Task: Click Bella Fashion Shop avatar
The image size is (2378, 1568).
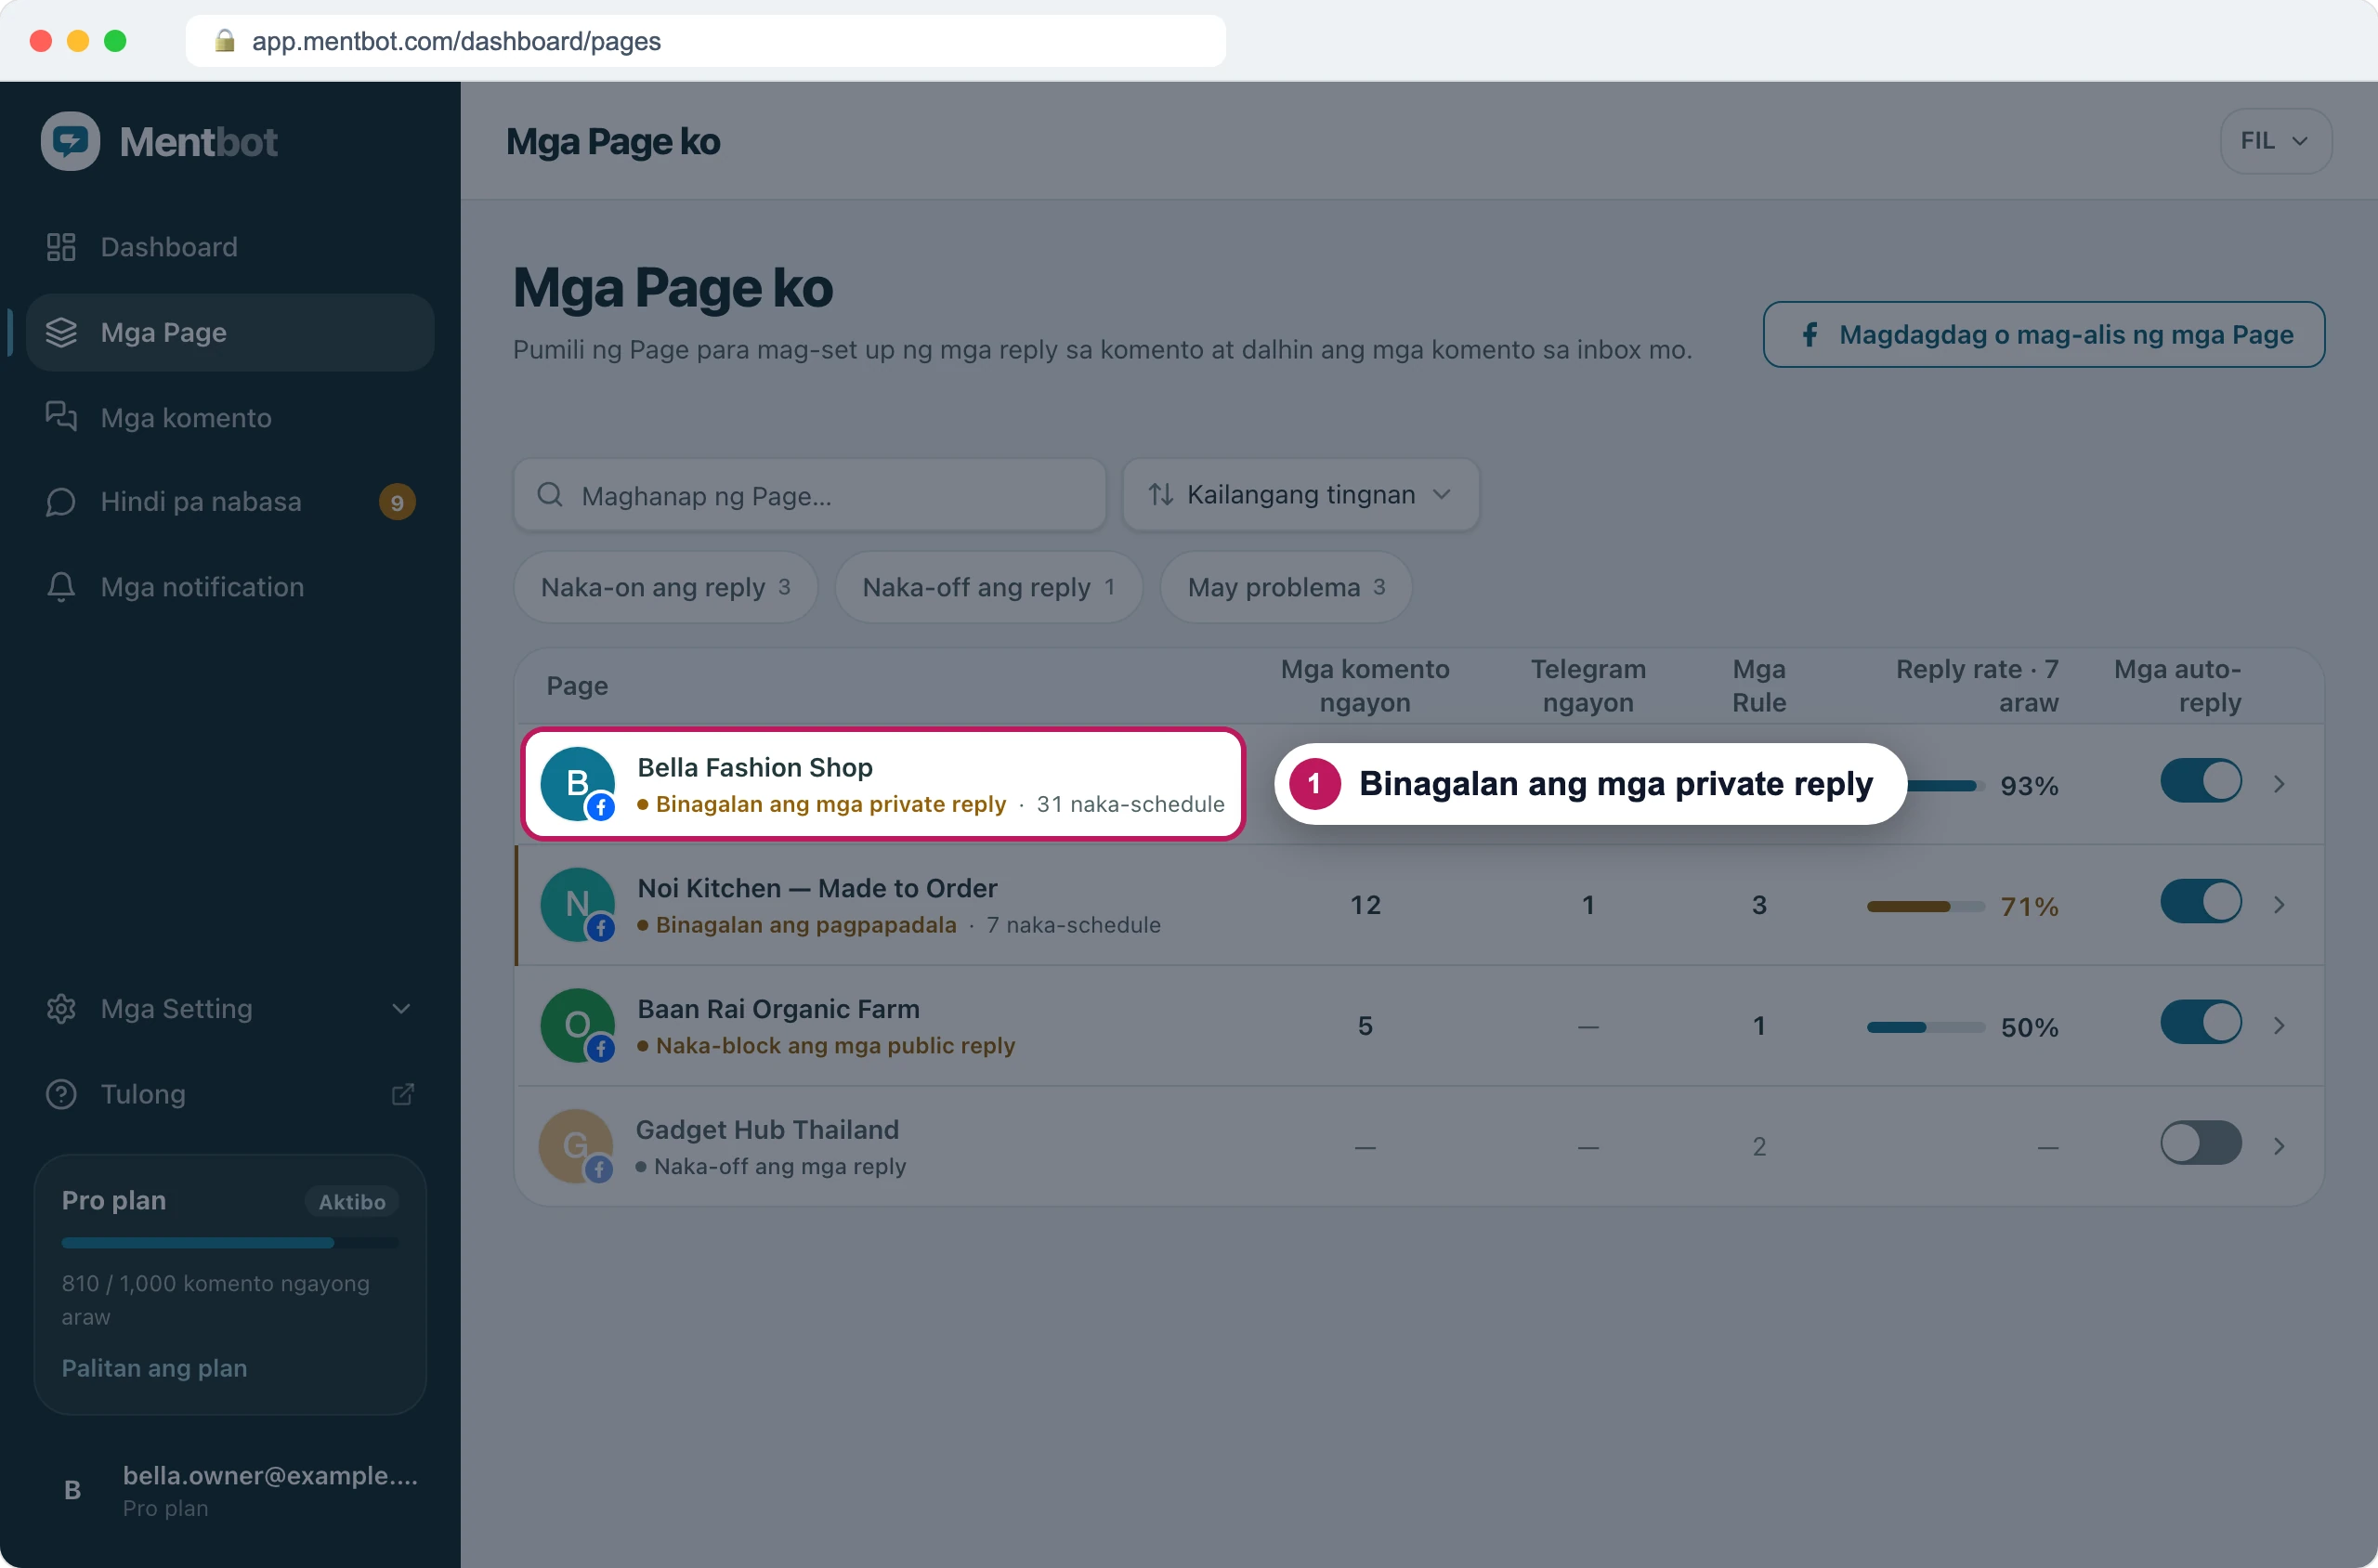Action: click(x=578, y=784)
